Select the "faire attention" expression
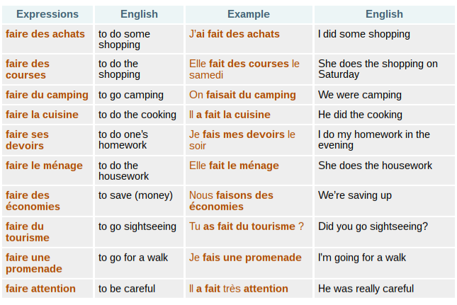Viewport: 457px width, 305px height. point(40,289)
